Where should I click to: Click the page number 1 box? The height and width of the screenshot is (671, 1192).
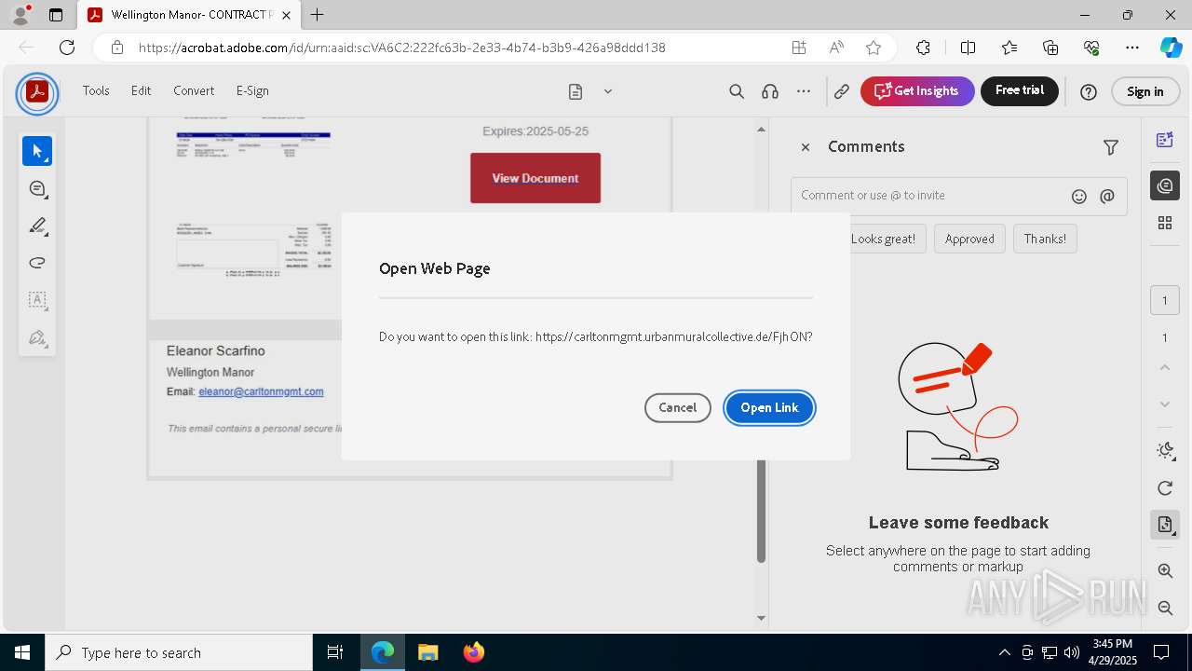click(1165, 300)
